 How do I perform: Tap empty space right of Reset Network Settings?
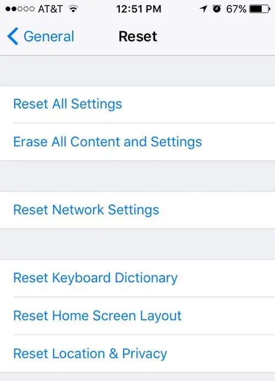217,210
